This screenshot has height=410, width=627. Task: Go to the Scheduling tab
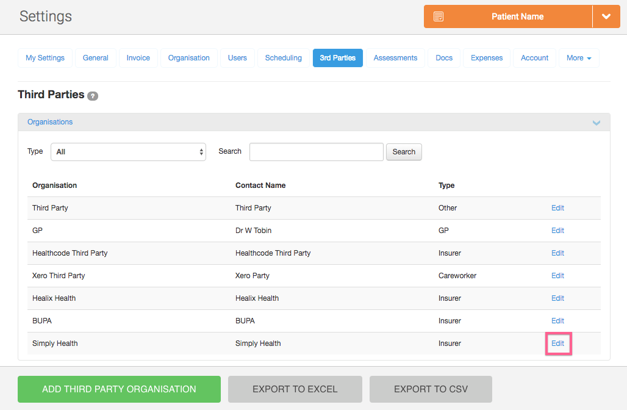point(283,58)
